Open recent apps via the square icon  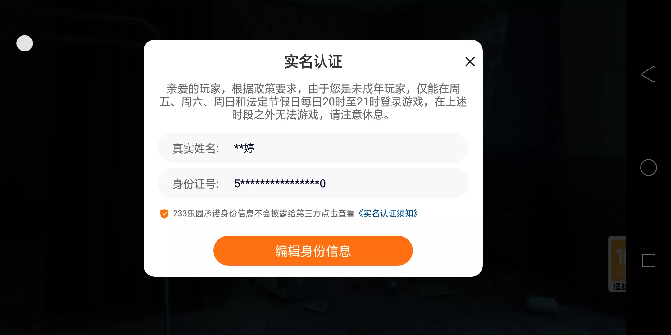[649, 261]
